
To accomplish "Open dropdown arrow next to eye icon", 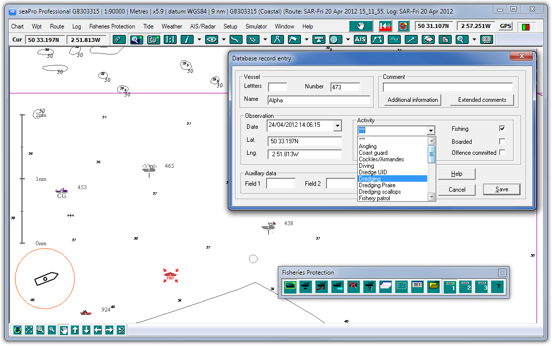I will point(224,39).
